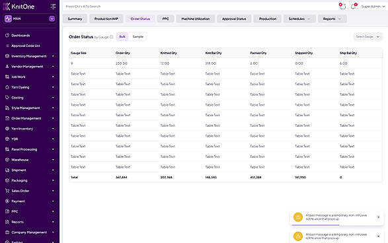388x243 pixels.
Task: Select the Order Status tab
Action: tap(140, 18)
